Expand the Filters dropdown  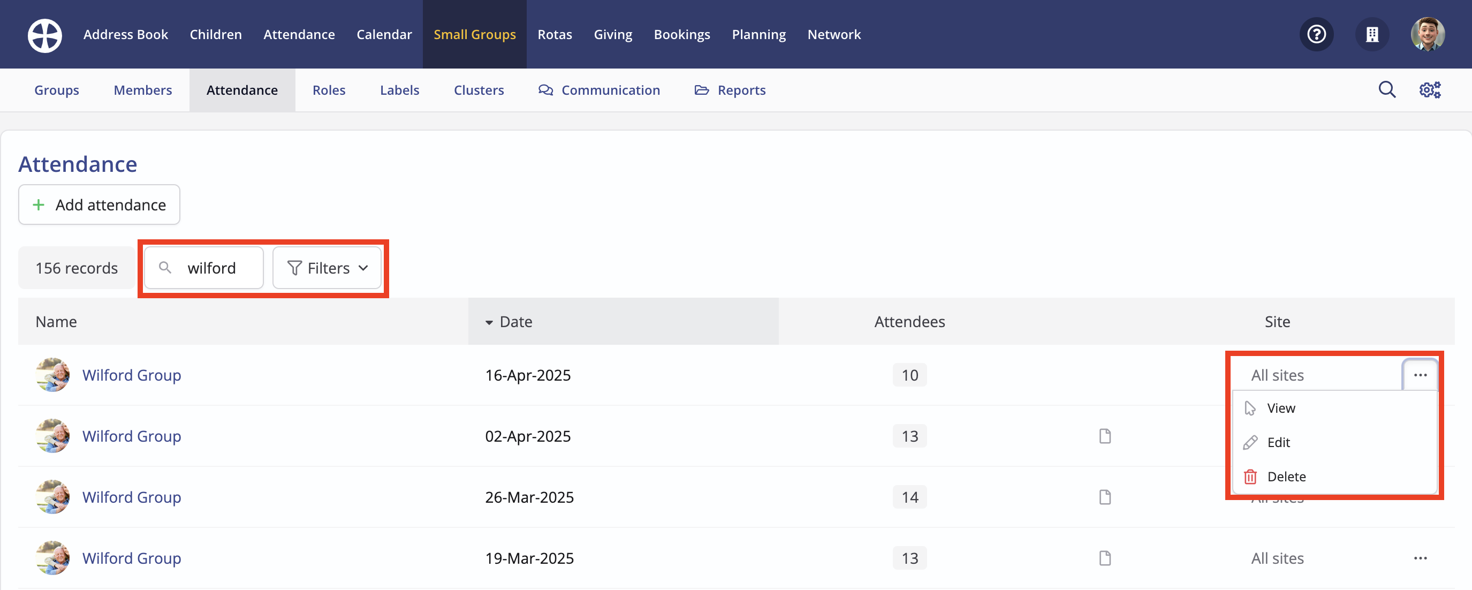(327, 268)
